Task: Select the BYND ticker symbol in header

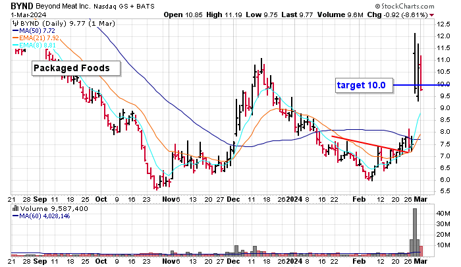Action: [22, 6]
